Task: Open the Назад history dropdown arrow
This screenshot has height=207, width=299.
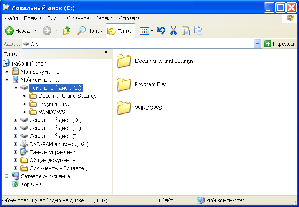Action: coord(35,31)
